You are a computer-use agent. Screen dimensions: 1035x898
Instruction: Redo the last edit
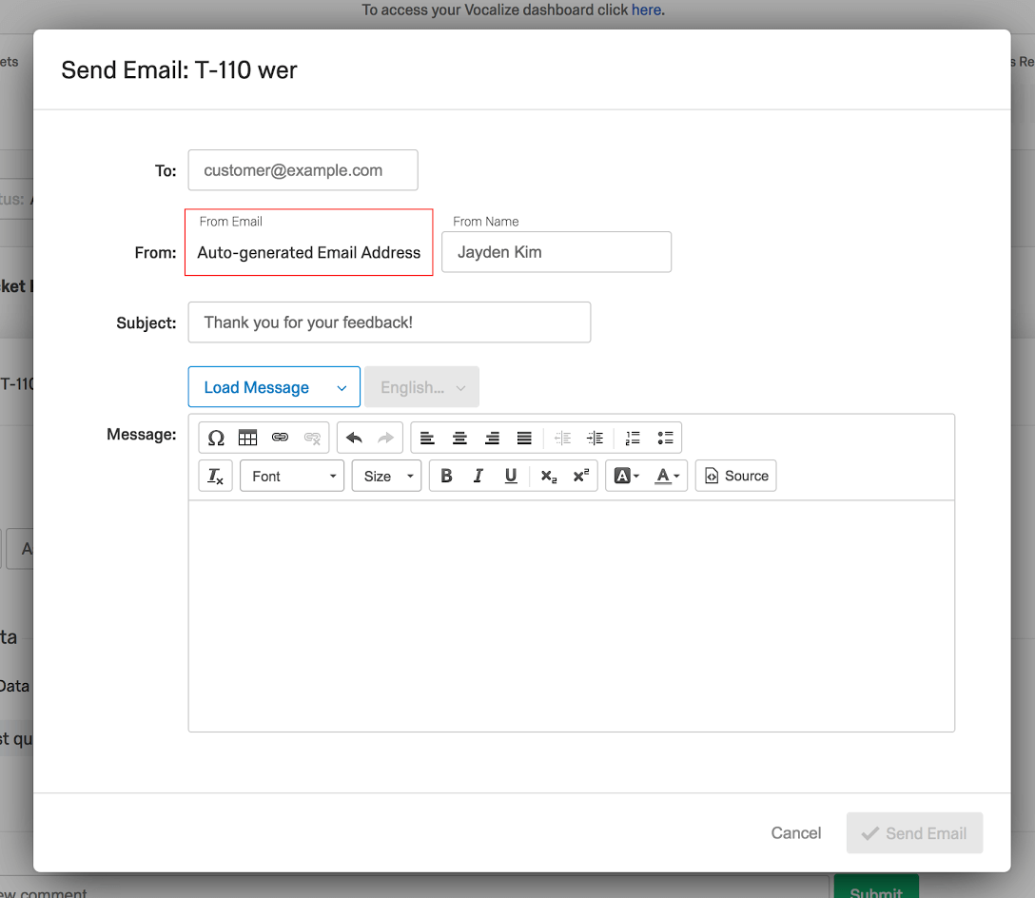tap(385, 438)
